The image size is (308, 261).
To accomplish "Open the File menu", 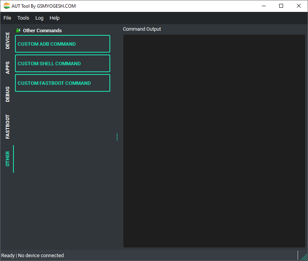I will pos(7,18).
